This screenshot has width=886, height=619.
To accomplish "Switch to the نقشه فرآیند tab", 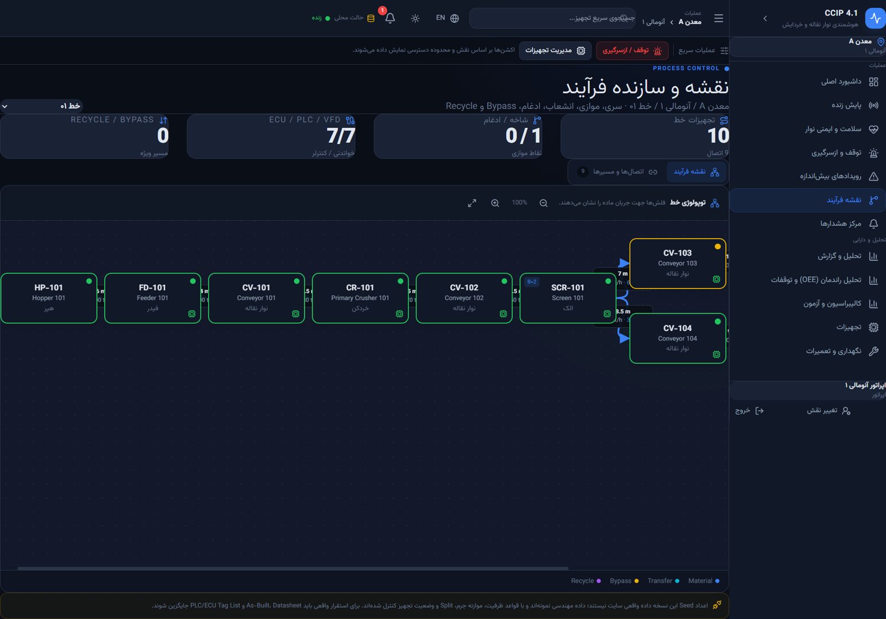I will (x=696, y=172).
